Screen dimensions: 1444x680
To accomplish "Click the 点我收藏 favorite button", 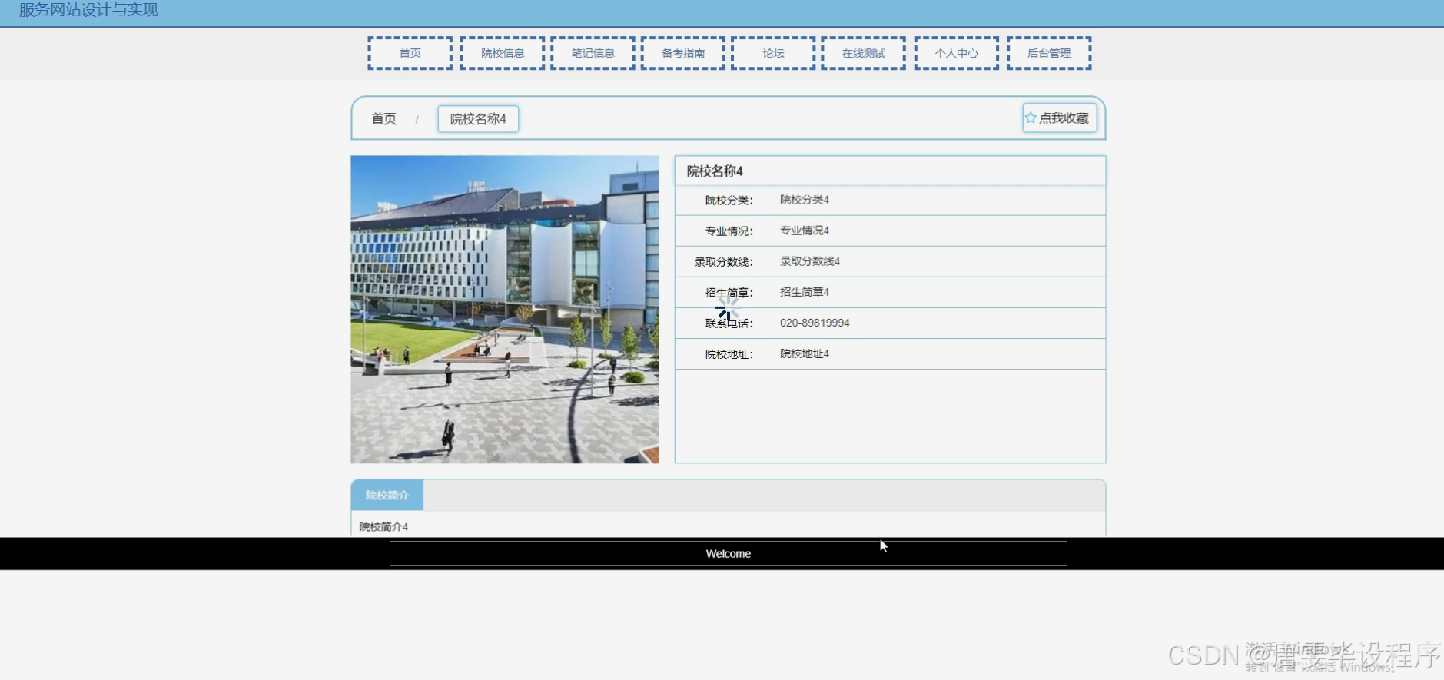I will point(1059,118).
